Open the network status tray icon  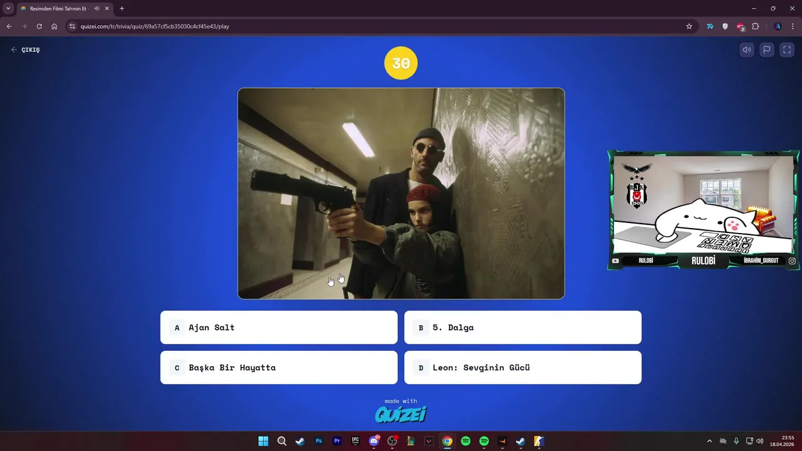(749, 441)
